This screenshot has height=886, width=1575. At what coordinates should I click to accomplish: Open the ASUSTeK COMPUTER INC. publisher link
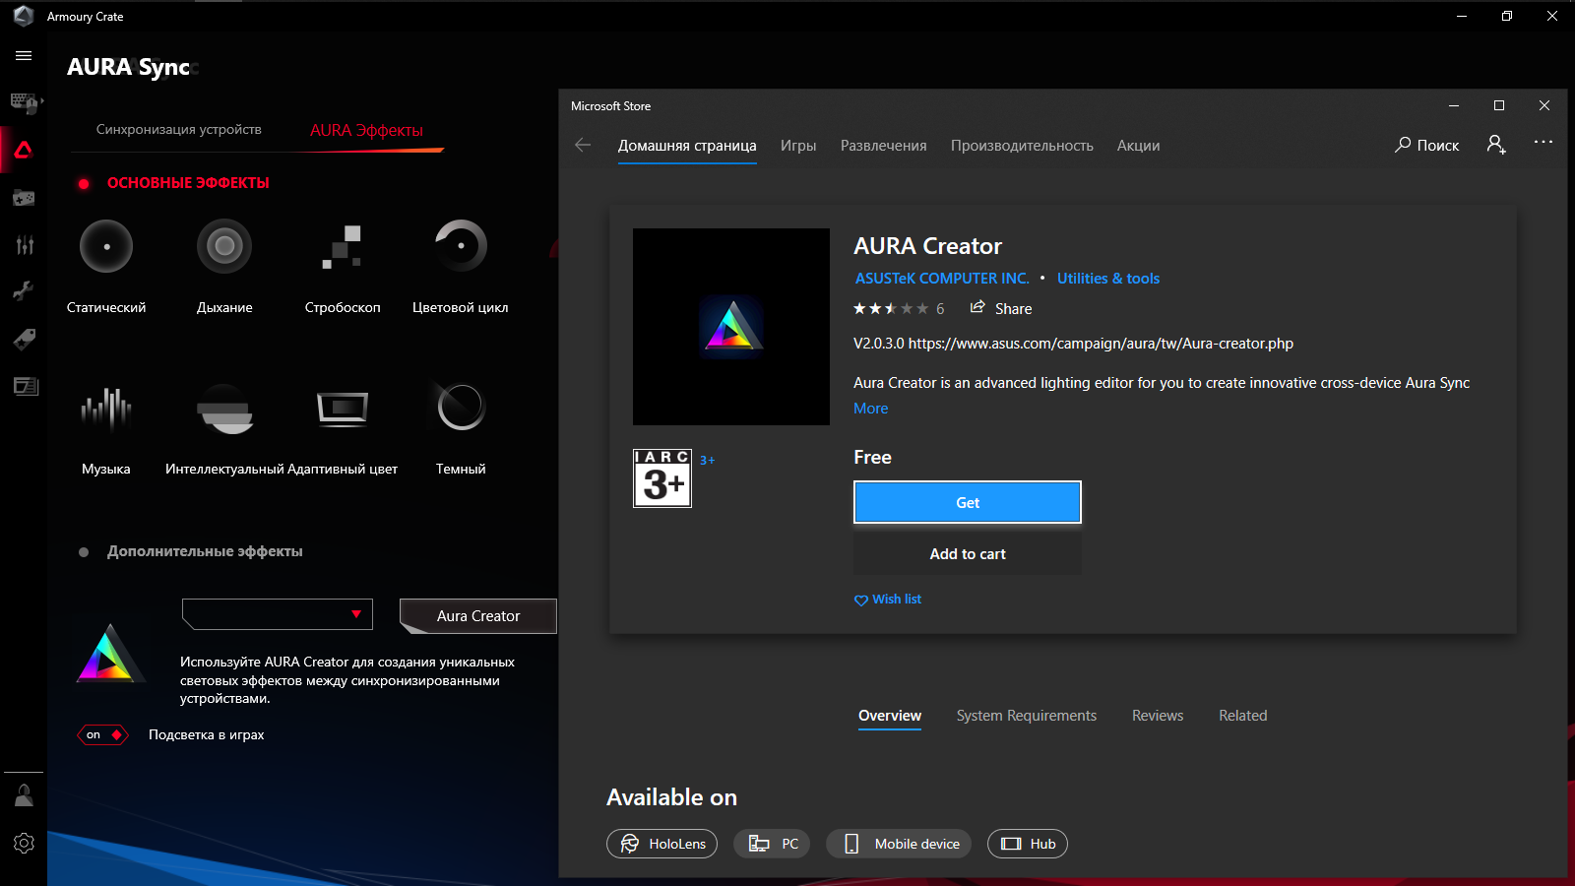942,279
